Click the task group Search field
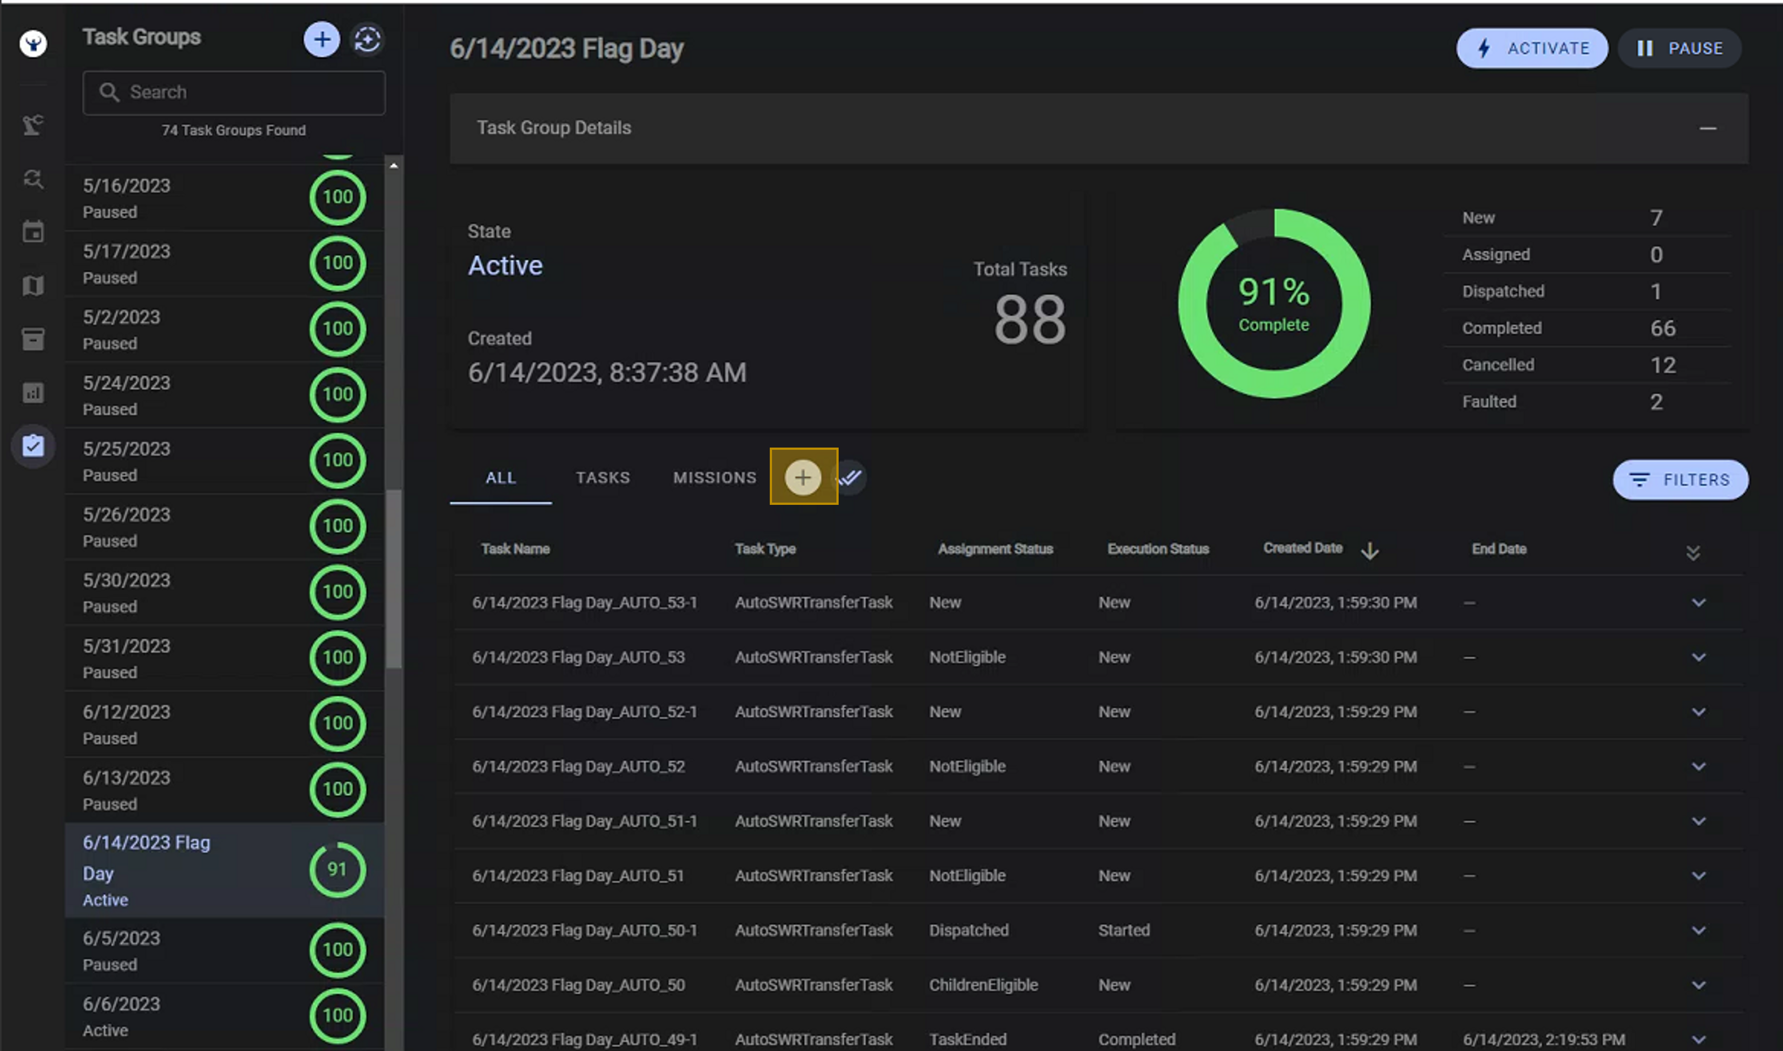 click(234, 92)
